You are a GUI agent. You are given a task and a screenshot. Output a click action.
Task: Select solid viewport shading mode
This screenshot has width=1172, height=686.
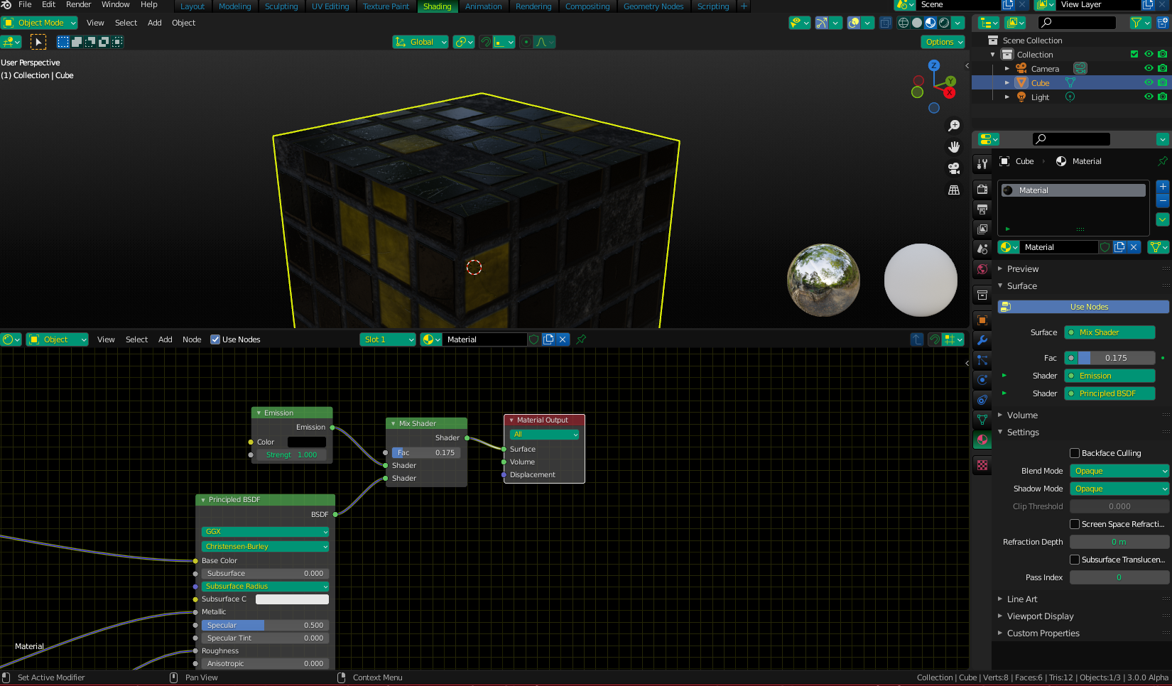(x=917, y=23)
